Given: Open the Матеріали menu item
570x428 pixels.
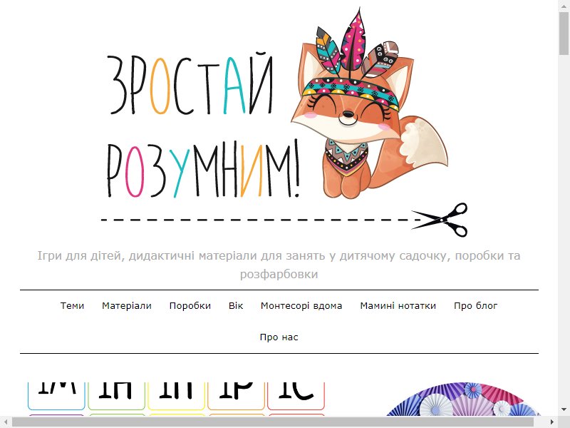Looking at the screenshot, I should coord(127,306).
